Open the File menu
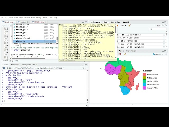This screenshot has width=169, height=127. click(2, 18)
